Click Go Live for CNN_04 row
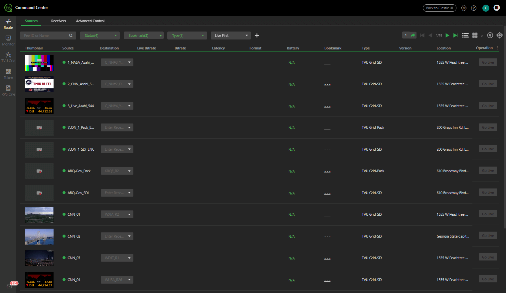Viewport: 506px width, 293px height. 488,279
